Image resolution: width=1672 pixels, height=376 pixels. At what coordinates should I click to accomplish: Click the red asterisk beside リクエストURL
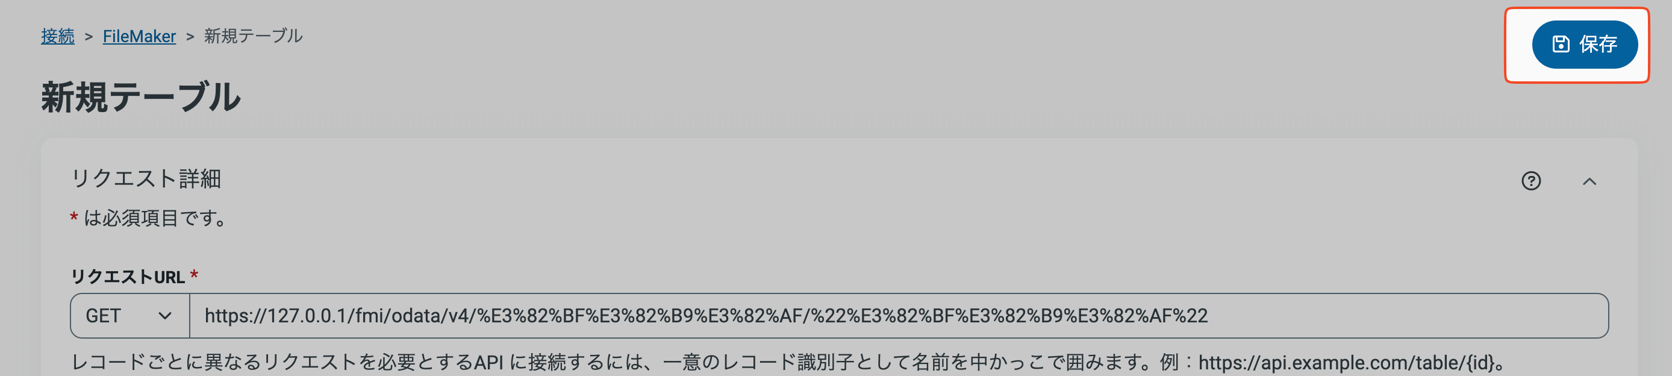click(x=193, y=276)
